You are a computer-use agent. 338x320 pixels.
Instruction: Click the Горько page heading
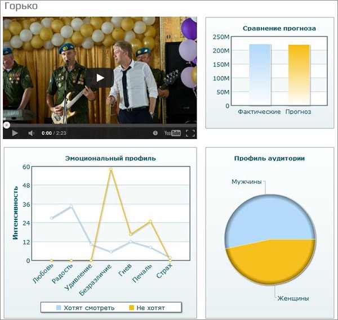[21, 6]
